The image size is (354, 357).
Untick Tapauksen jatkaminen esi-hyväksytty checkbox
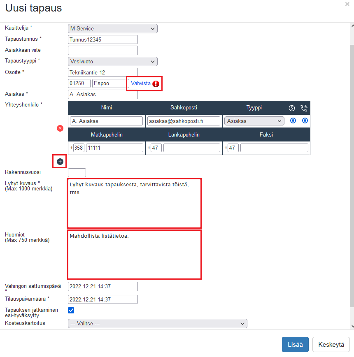(71, 311)
